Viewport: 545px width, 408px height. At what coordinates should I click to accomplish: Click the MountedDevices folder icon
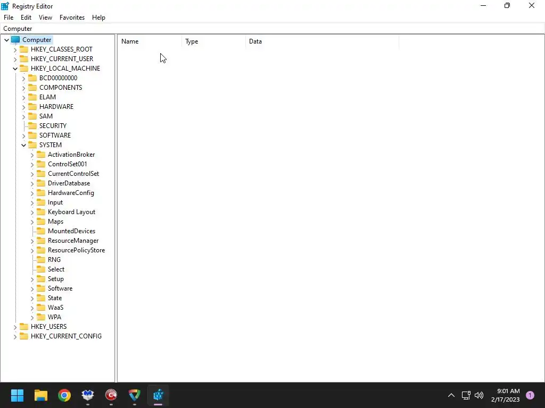tap(41, 231)
